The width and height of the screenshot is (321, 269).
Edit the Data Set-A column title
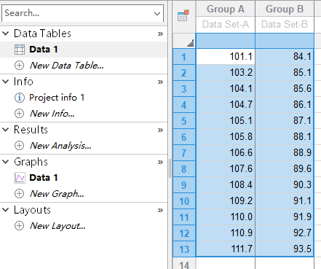(x=226, y=25)
